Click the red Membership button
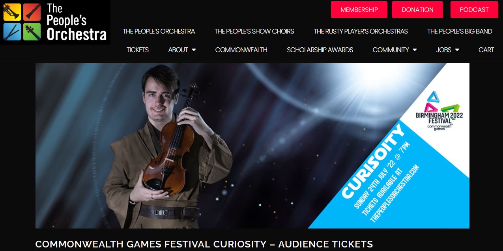This screenshot has height=251, width=503. pyautogui.click(x=359, y=10)
